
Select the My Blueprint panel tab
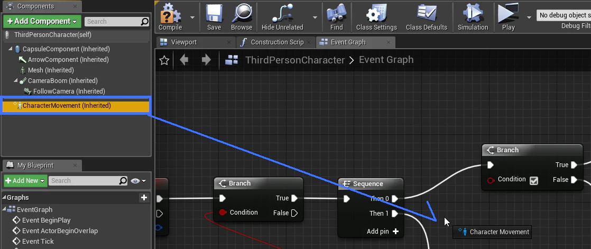click(x=35, y=165)
